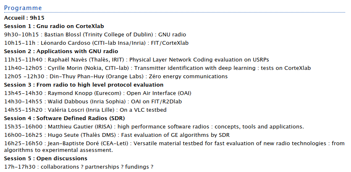Click the Din-Thuy Phan-Huy Zéro energy entry
The image size is (351, 172).
click(115, 76)
